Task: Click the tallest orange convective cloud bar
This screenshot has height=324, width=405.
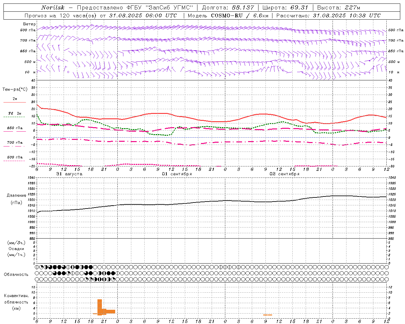Action: coord(99,307)
